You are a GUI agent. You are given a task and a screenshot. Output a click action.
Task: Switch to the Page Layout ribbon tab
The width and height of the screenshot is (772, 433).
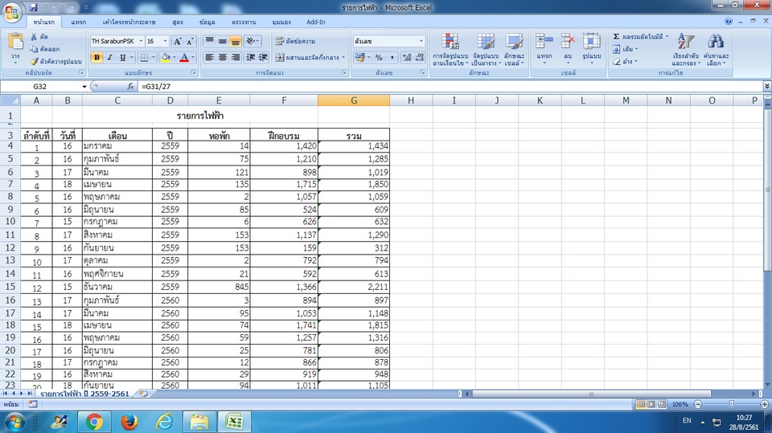129,22
